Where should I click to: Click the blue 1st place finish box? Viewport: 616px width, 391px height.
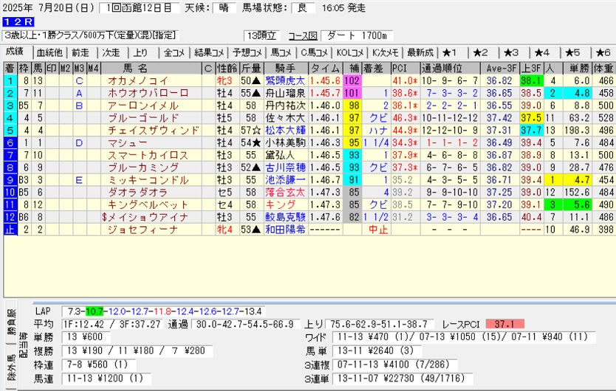(x=10, y=80)
